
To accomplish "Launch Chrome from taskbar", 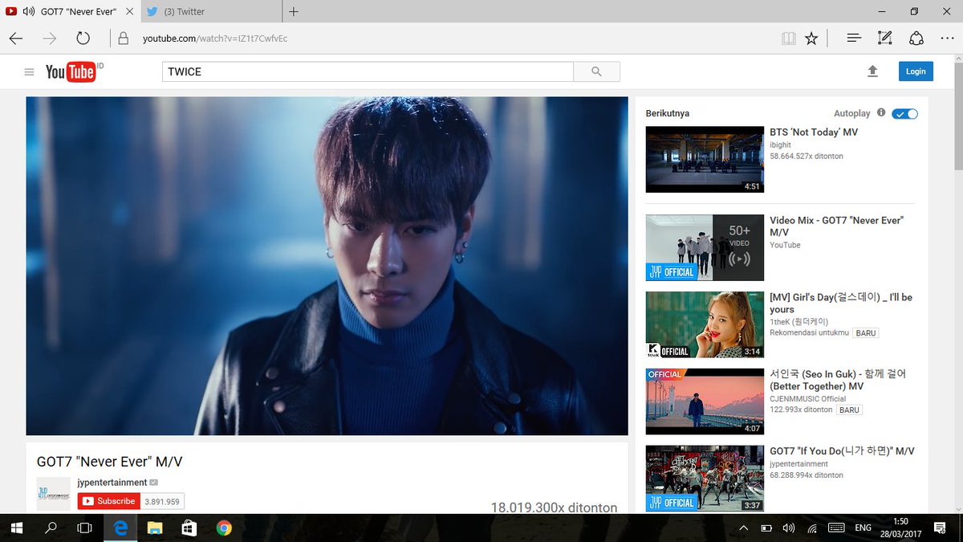I will [224, 528].
